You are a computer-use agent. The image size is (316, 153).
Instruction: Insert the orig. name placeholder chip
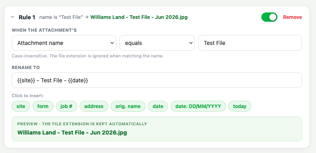tap(128, 106)
